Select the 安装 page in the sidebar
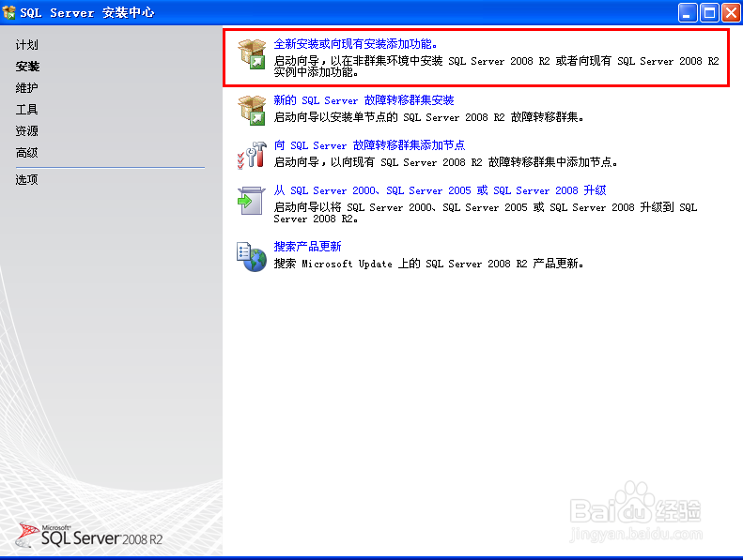 point(27,67)
